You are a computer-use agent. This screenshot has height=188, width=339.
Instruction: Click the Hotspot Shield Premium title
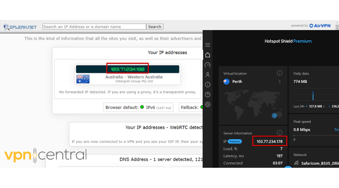tap(288, 41)
